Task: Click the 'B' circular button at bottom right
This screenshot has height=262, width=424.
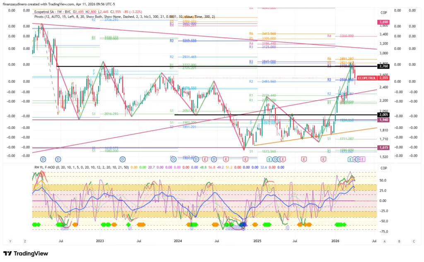Action: tap(399, 241)
